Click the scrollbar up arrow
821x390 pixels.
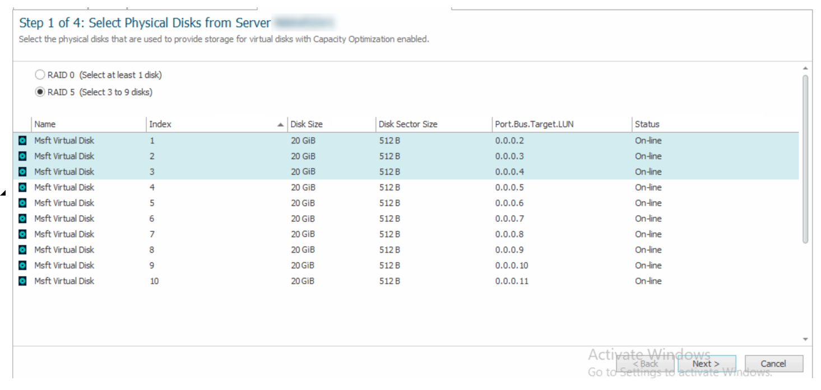805,69
